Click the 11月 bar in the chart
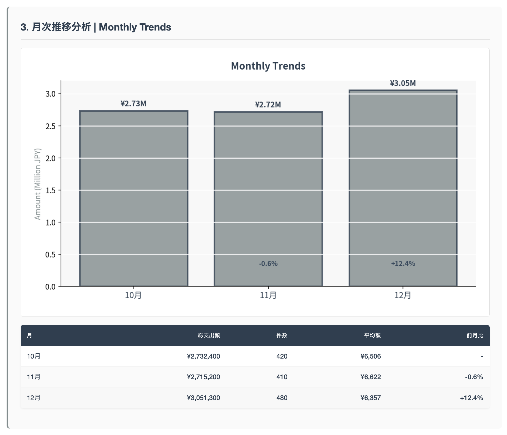507x435 pixels. tap(268, 198)
